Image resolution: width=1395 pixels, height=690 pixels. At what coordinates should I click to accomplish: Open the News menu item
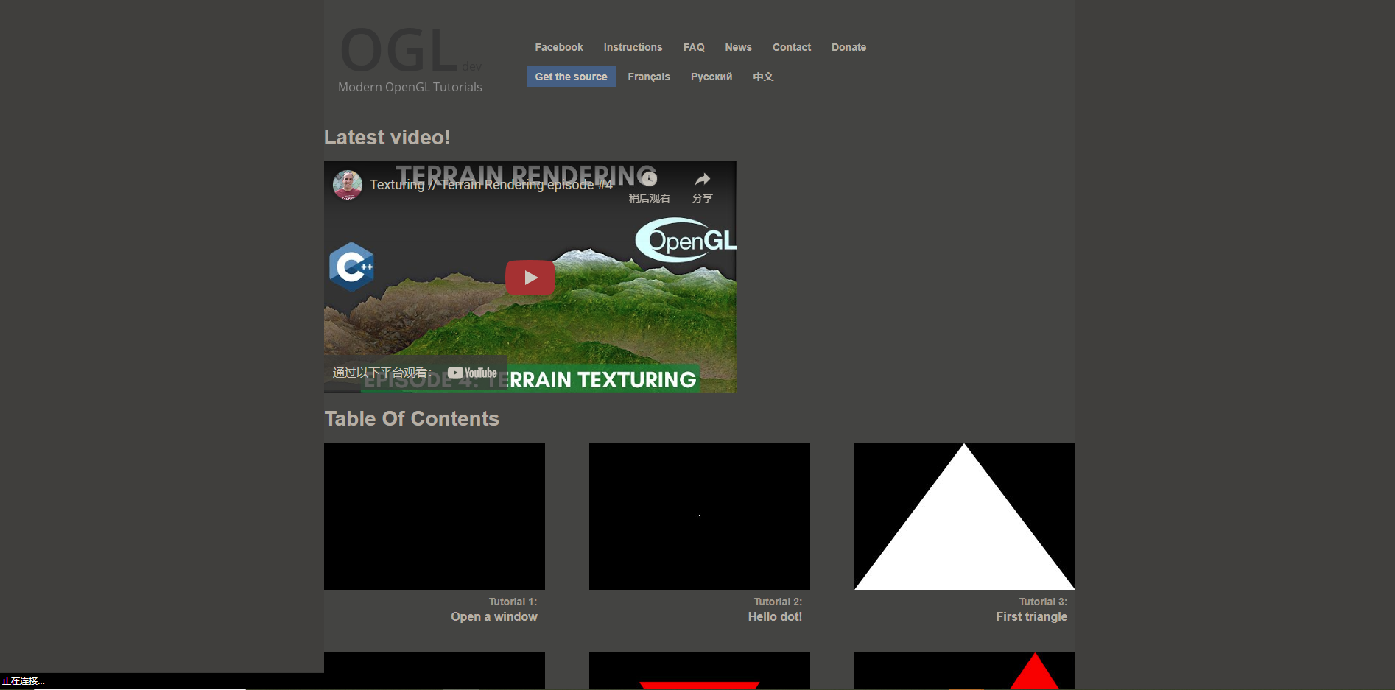tap(738, 47)
